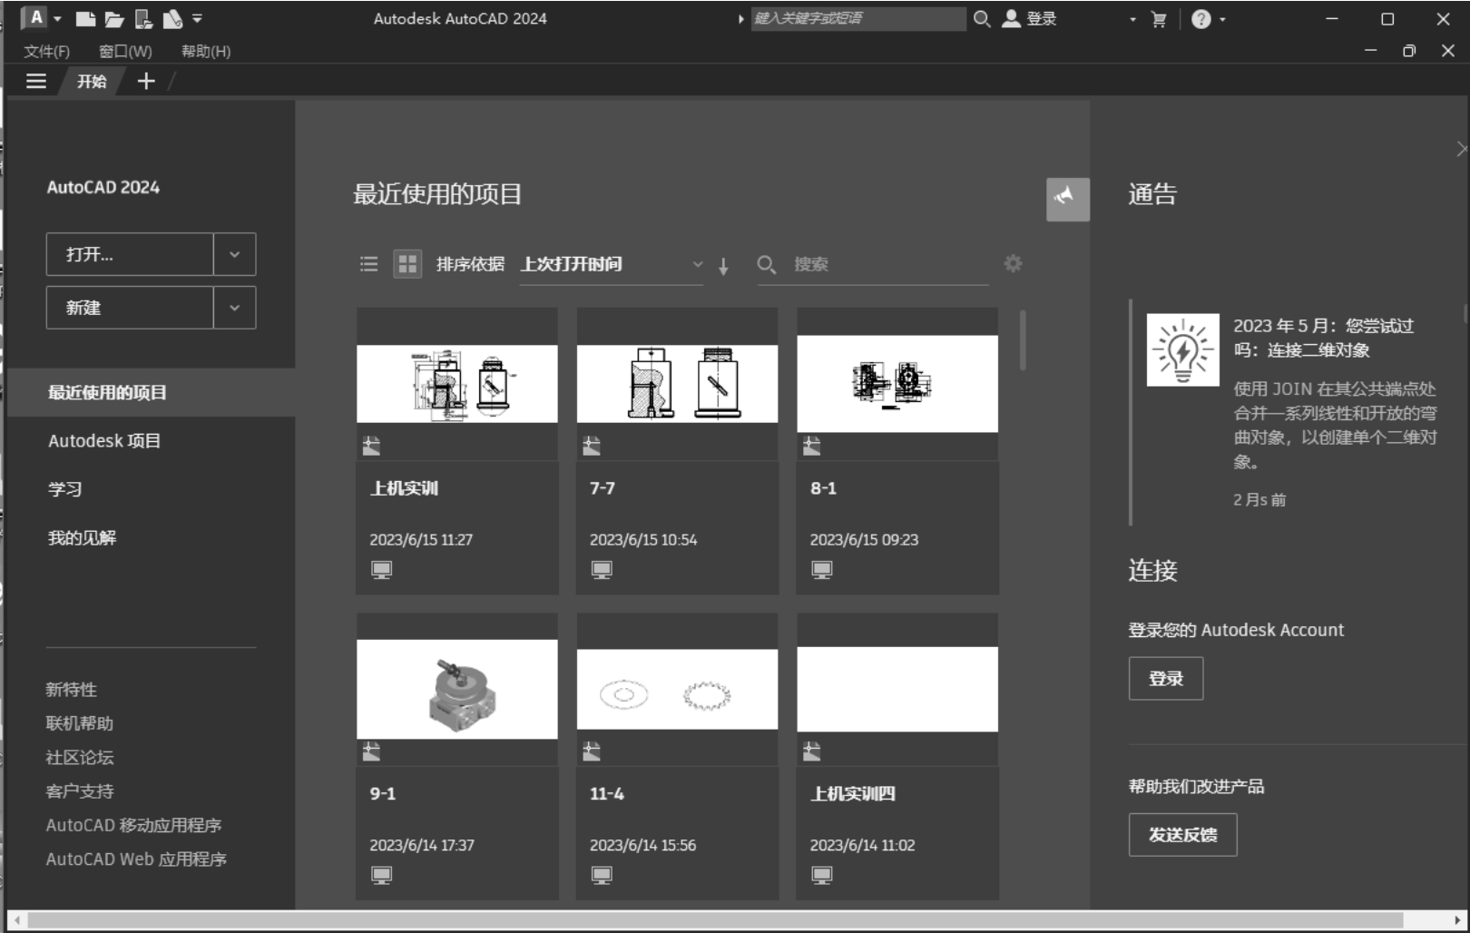Click the Open sheet set icon
The width and height of the screenshot is (1470, 933).
pyautogui.click(x=172, y=19)
